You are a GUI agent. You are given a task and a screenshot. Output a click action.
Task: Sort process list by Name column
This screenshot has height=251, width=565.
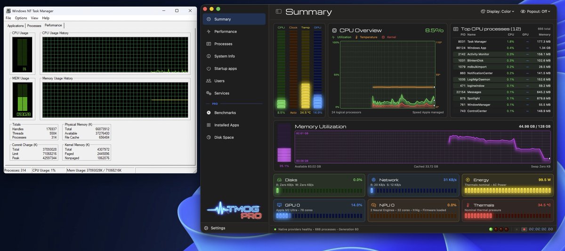[x=472, y=34]
